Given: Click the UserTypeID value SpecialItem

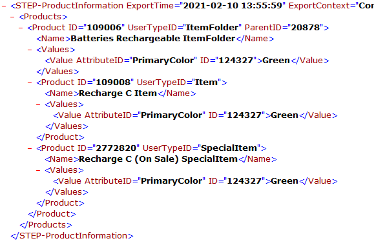Looking at the screenshot, I should (x=229, y=148).
